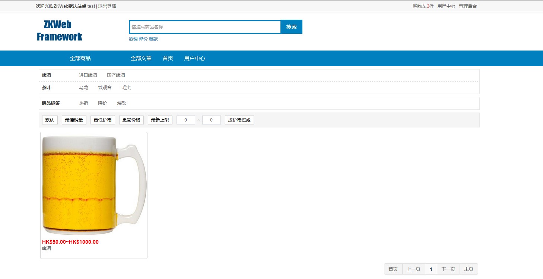The height and width of the screenshot is (279, 543).
Task: Click the HK$50.00~HK$1000.00 price text
Action: [70, 242]
